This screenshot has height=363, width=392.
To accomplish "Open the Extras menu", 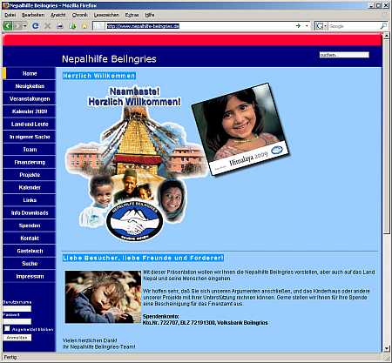I will tap(132, 15).
